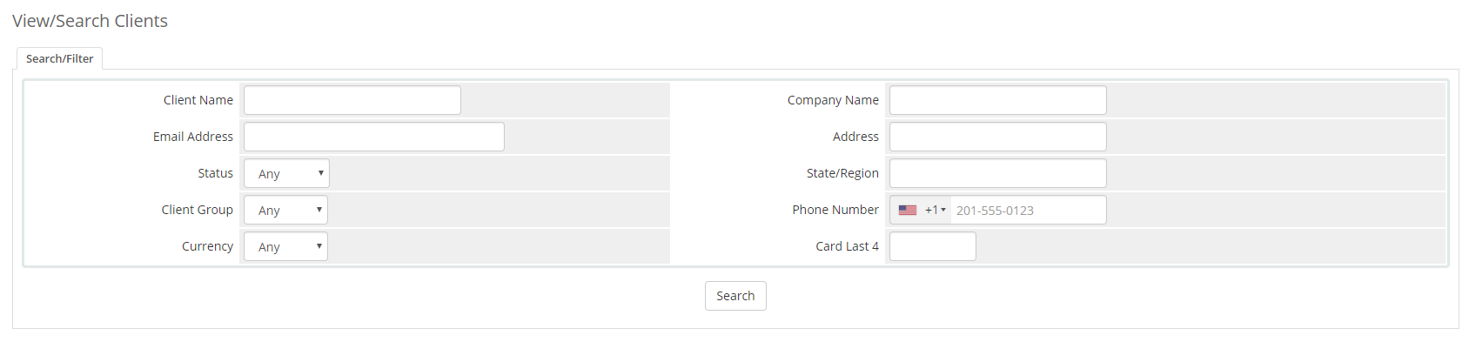Focus the Email Address input field

pos(374,137)
